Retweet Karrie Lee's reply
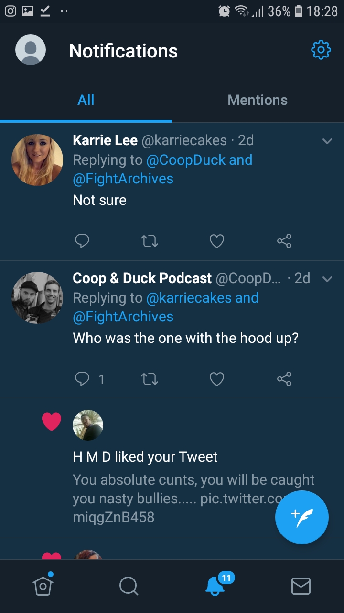Screen dimensions: 344x613 tap(150, 241)
